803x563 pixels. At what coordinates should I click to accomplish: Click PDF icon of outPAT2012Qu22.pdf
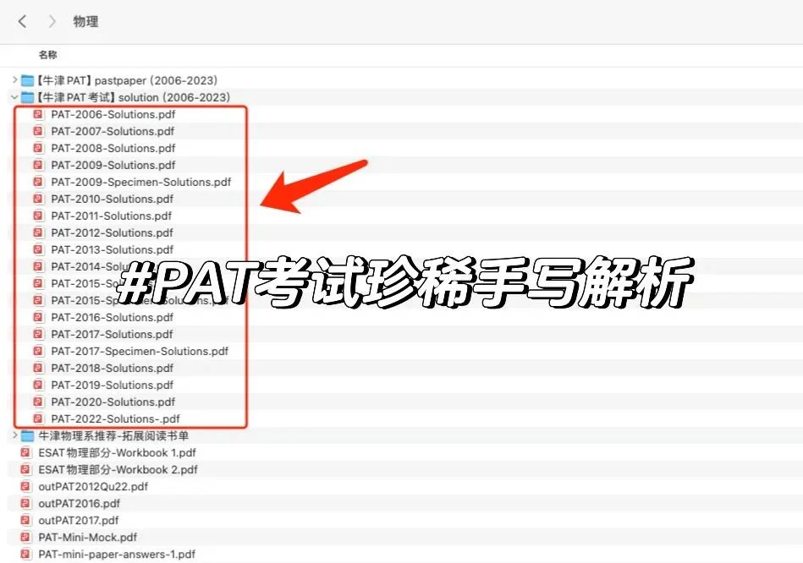tap(25, 486)
